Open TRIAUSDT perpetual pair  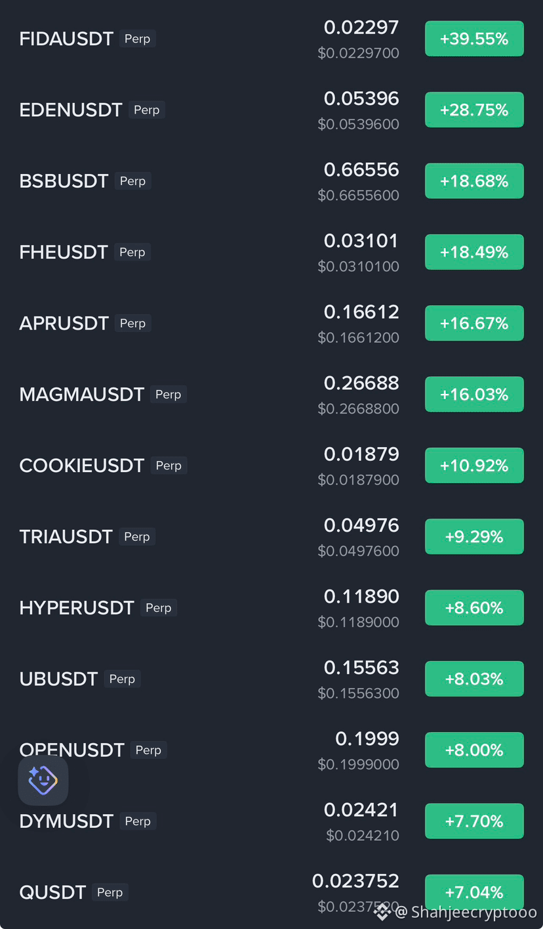point(271,536)
